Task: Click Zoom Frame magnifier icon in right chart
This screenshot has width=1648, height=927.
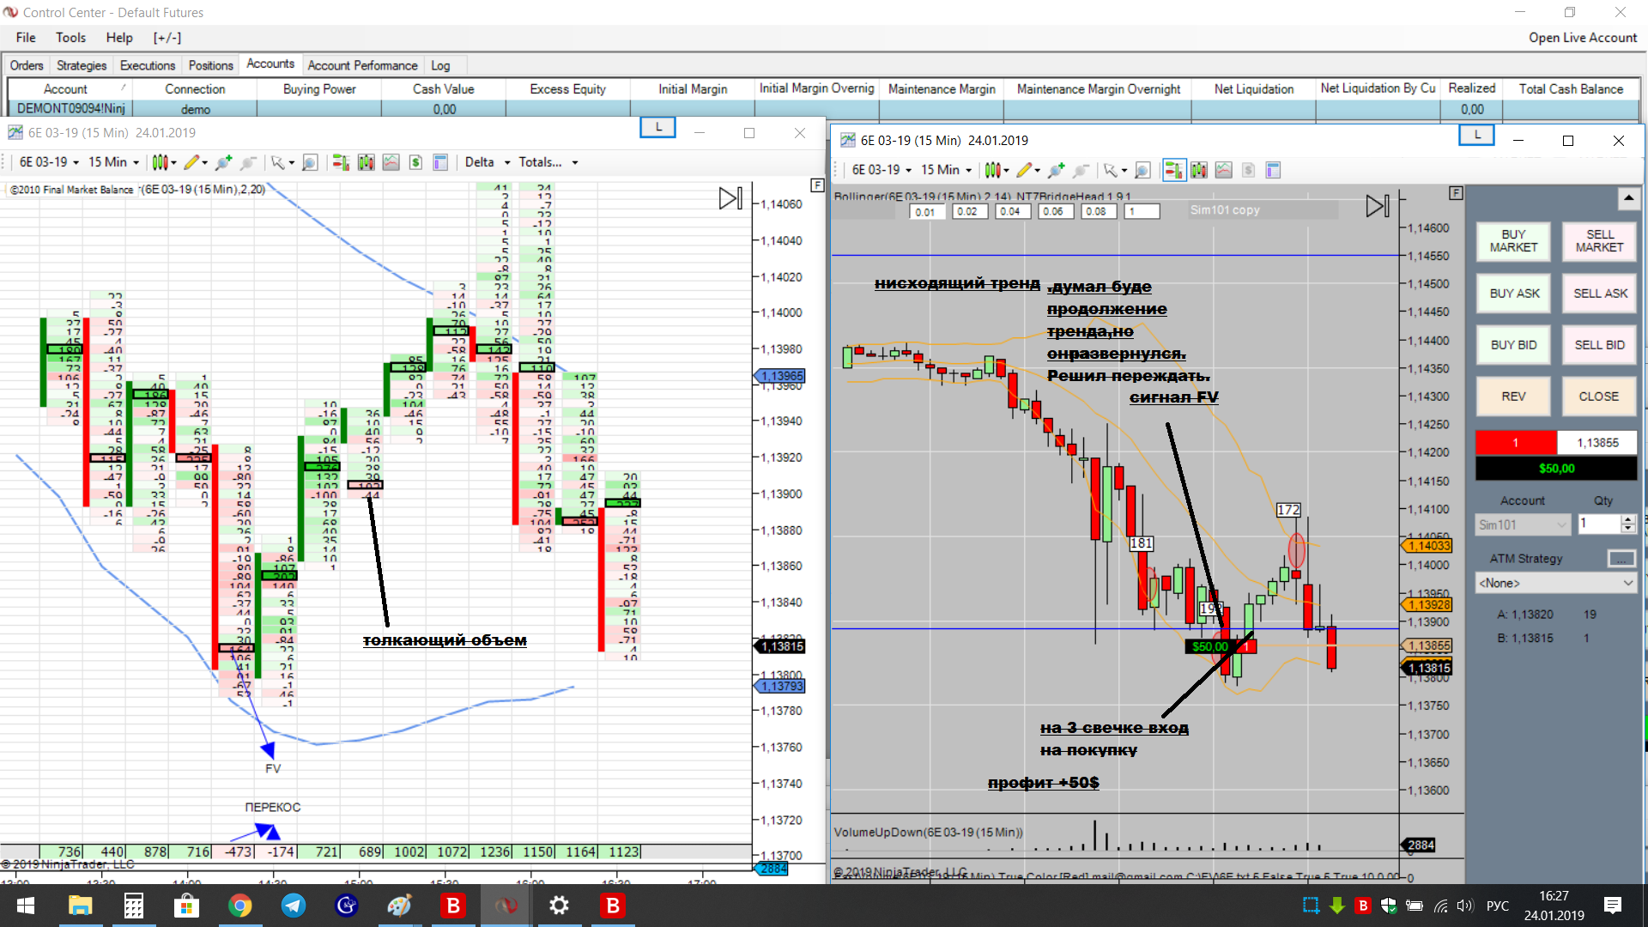Action: tap(1142, 170)
